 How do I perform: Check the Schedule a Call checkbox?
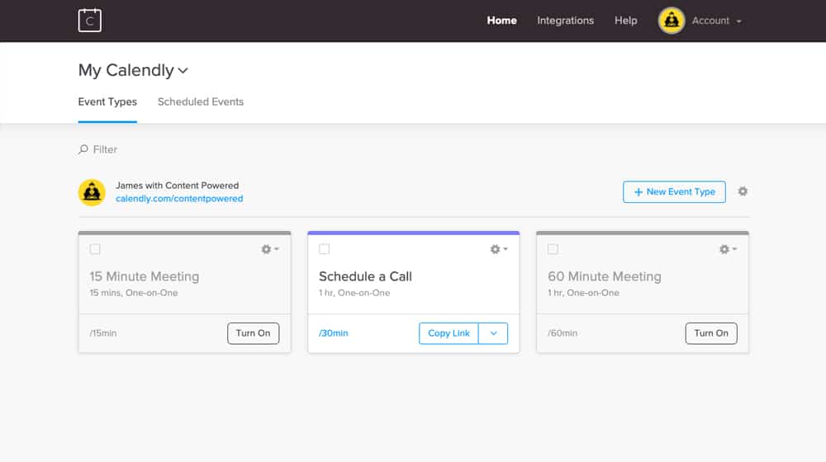click(324, 249)
